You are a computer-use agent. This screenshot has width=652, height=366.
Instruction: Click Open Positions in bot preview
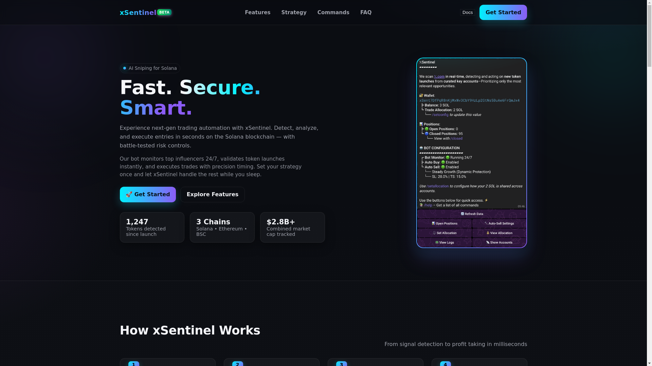445,223
